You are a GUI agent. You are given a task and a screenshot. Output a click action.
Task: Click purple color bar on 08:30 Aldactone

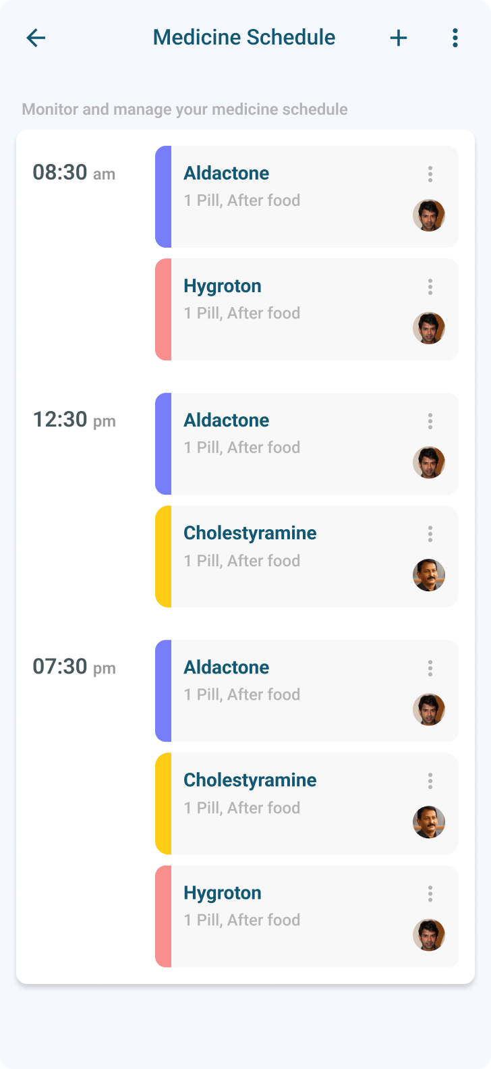(163, 196)
